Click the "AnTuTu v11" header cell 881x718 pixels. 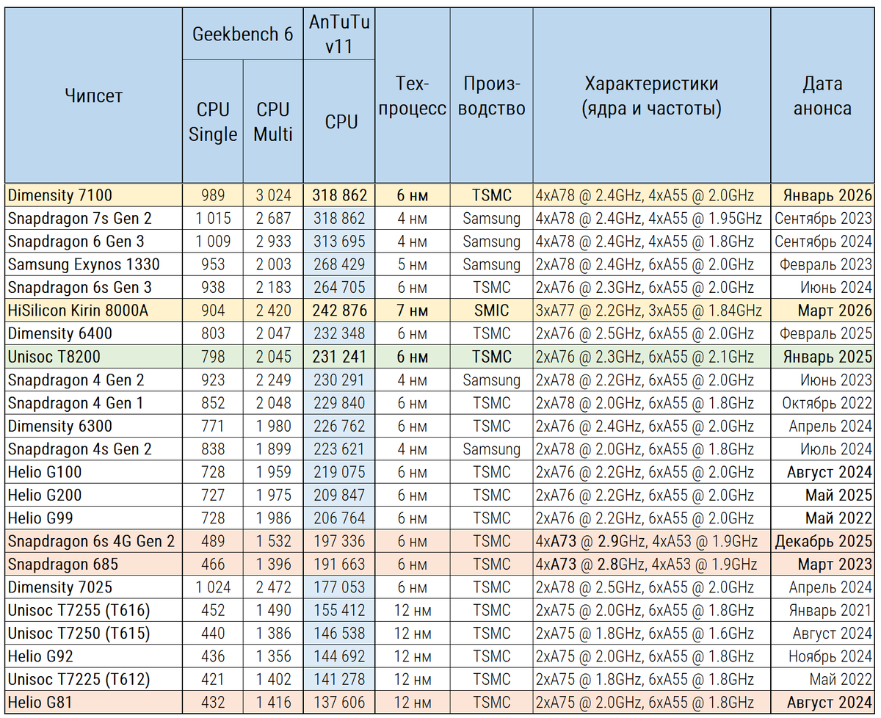point(338,35)
